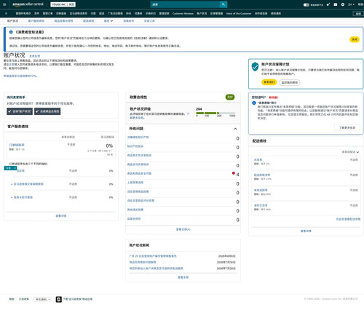The height and width of the screenshot is (310, 364).
Task: Open the 上架政策违规 link
Action: tap(135, 183)
